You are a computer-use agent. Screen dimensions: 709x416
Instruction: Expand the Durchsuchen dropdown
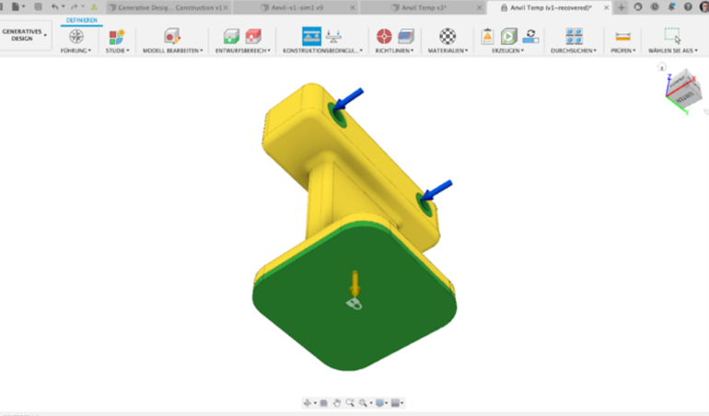[x=574, y=51]
